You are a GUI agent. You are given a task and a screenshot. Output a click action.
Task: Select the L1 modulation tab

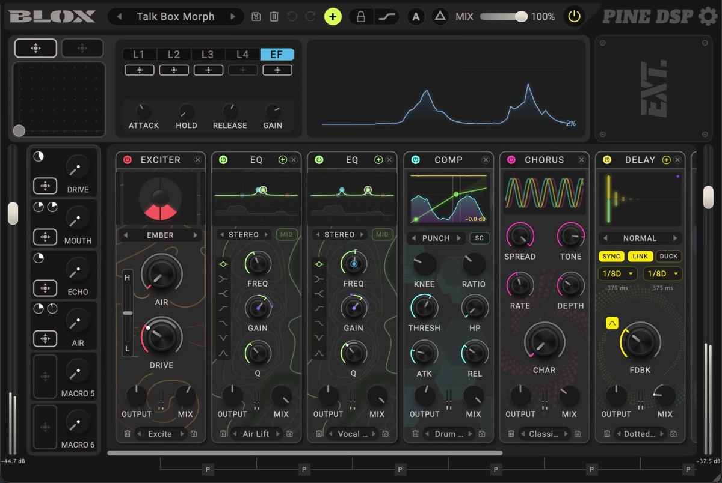click(139, 55)
